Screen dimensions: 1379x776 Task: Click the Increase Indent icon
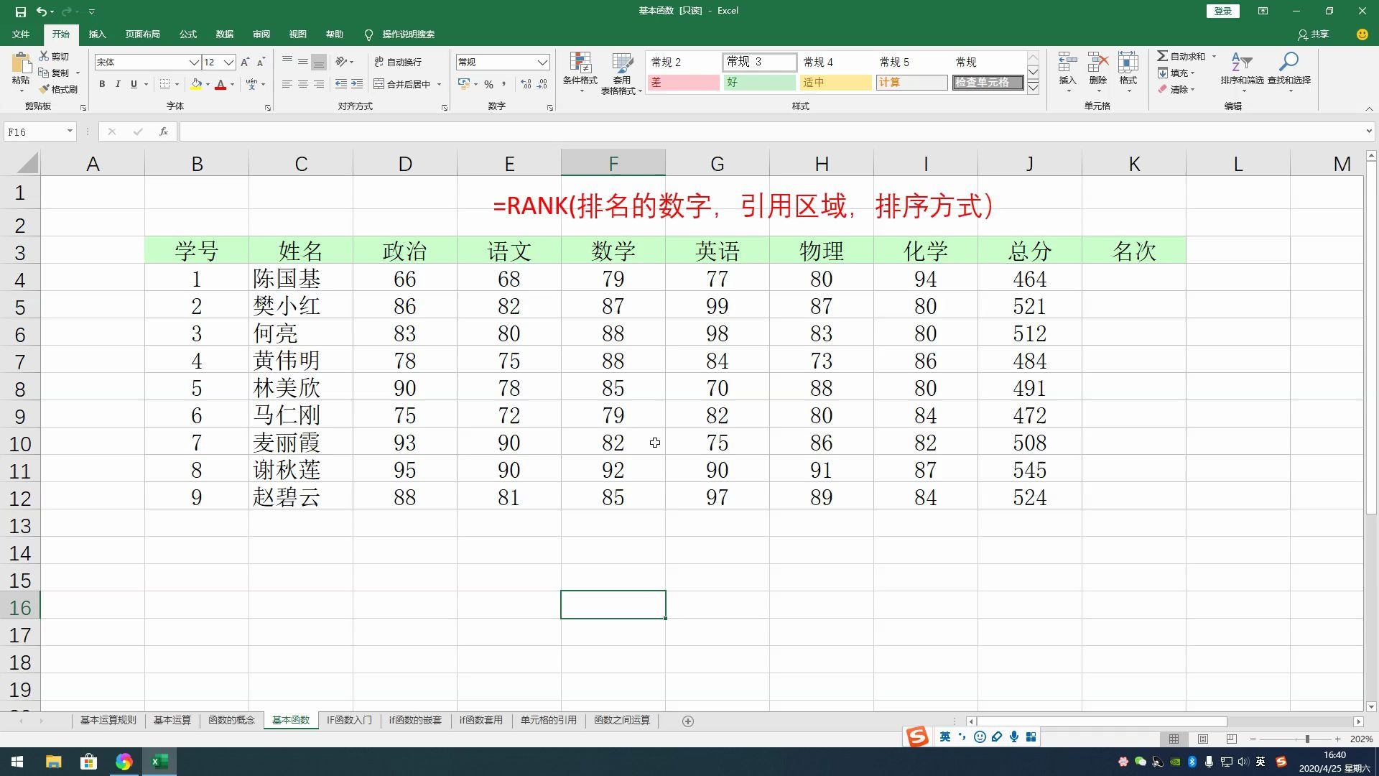357,84
